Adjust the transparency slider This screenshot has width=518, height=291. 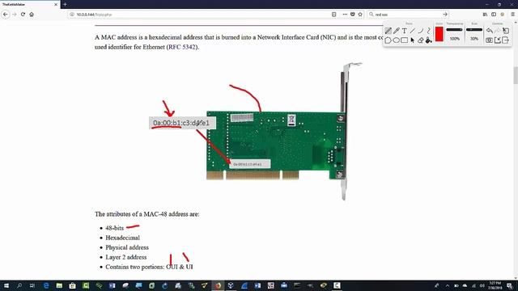coord(455,30)
